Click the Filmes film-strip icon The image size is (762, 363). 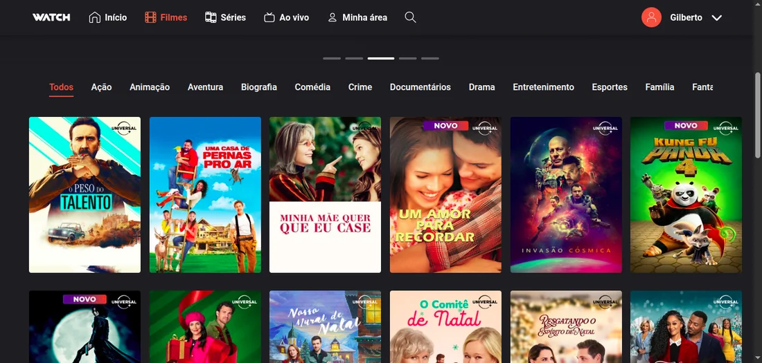click(x=150, y=17)
